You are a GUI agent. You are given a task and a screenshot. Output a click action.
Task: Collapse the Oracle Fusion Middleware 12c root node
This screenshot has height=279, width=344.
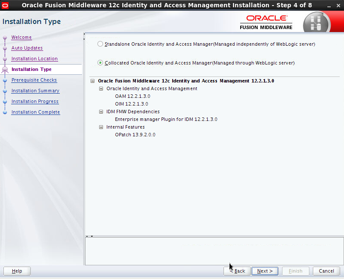tap(93, 81)
